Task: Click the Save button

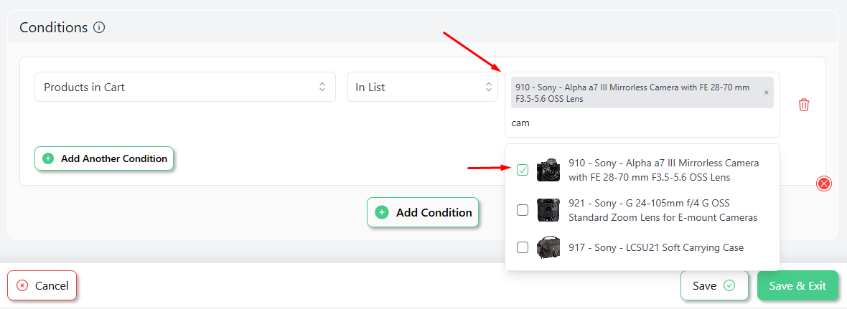Action: pyautogui.click(x=714, y=286)
